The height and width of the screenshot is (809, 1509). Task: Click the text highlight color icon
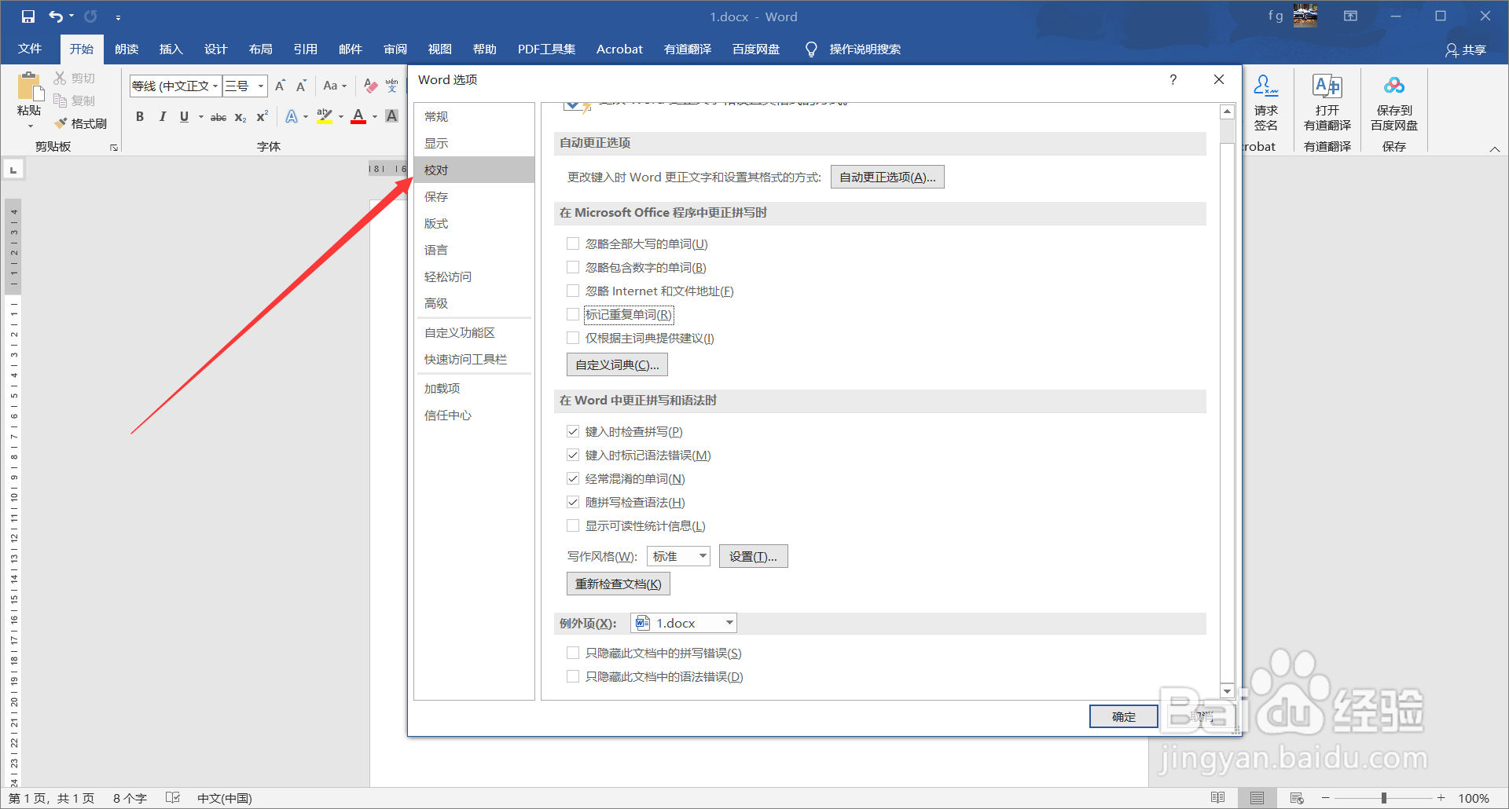[325, 116]
